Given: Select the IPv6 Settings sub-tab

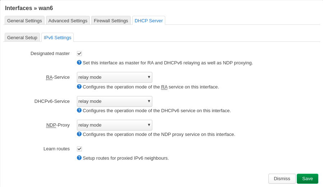Looking at the screenshot, I should 57,37.
